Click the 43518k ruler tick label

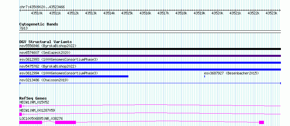coord(181,13)
